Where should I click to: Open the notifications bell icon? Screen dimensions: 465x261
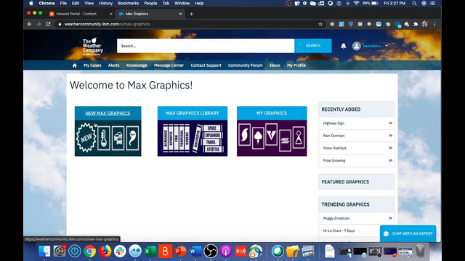pyautogui.click(x=343, y=46)
